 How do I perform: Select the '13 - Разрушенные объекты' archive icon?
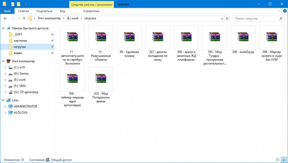101,37
